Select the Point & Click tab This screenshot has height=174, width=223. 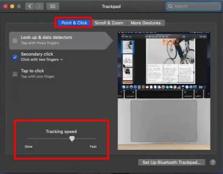pyautogui.click(x=74, y=23)
